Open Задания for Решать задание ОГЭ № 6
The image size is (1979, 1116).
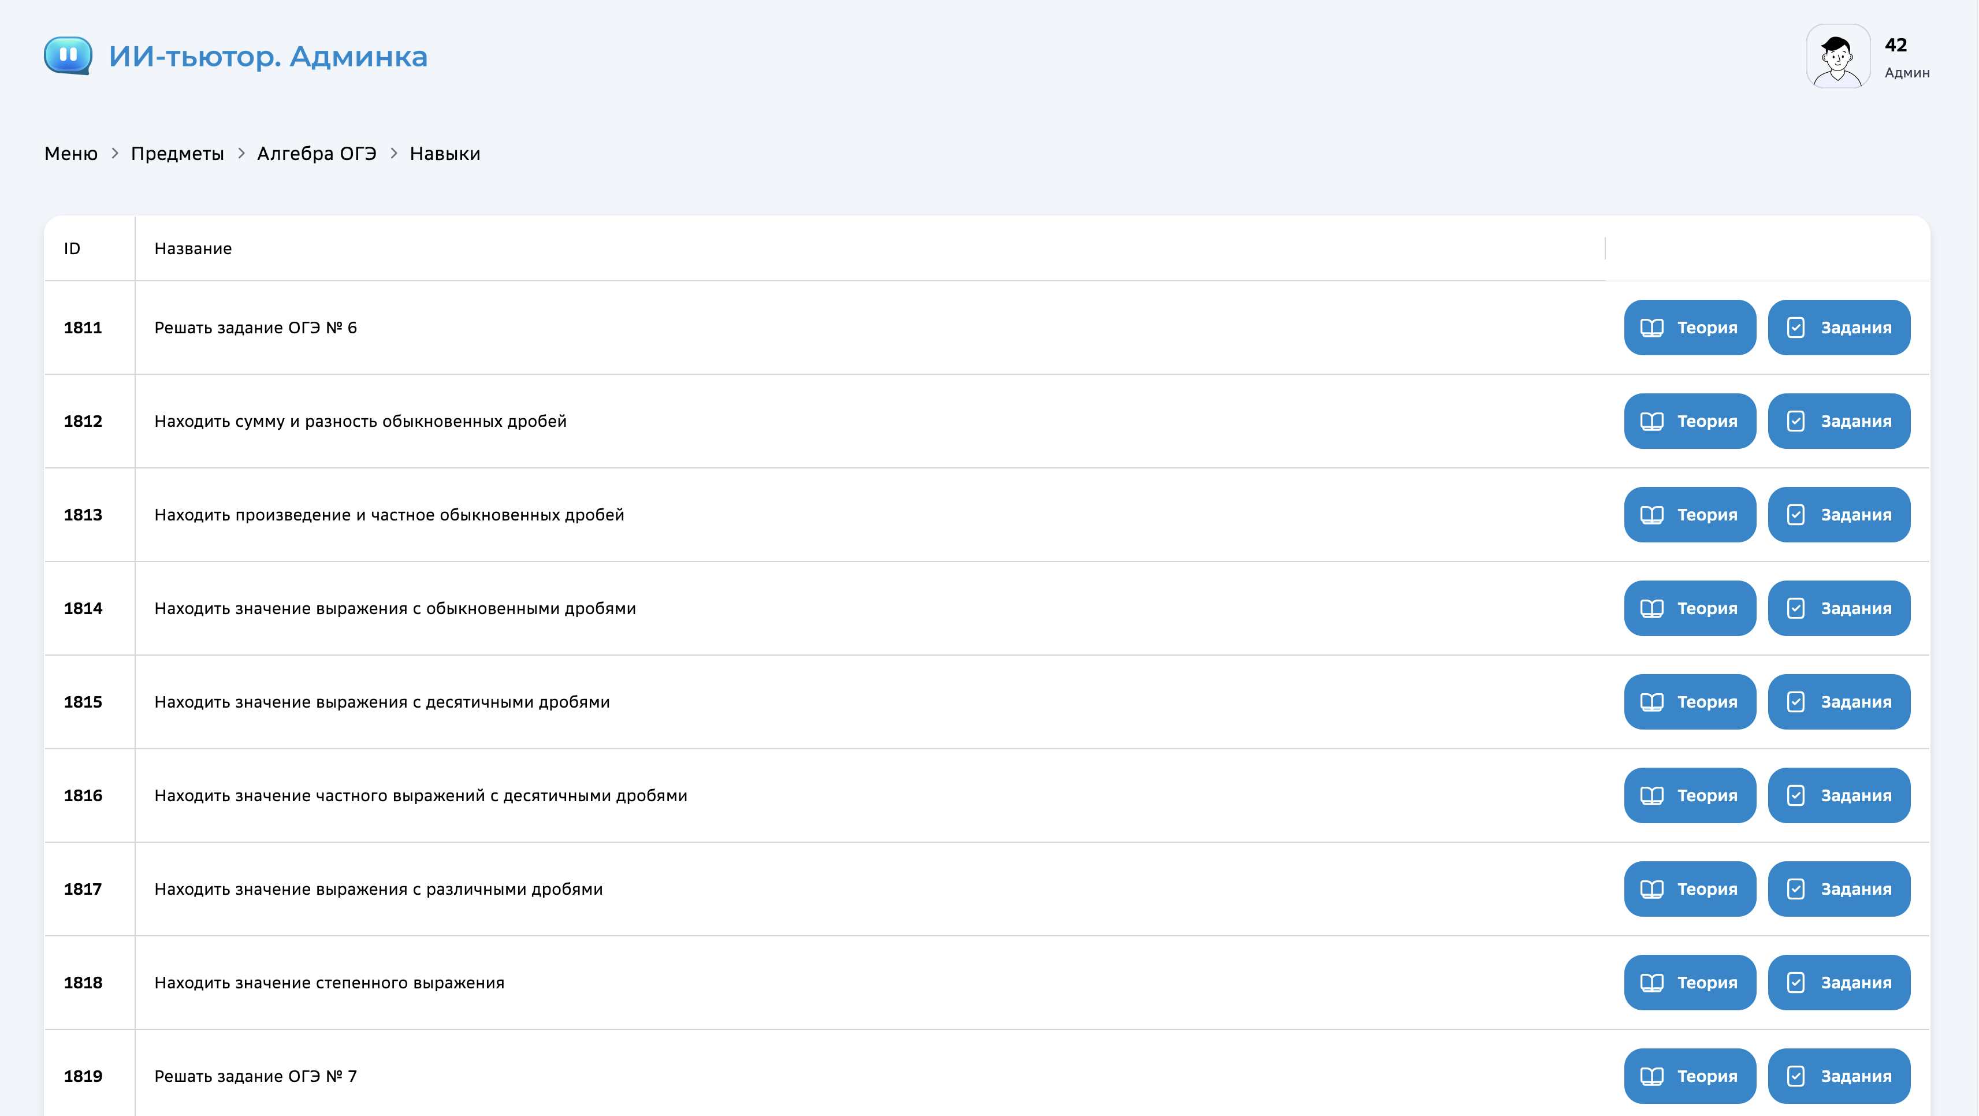click(x=1839, y=328)
